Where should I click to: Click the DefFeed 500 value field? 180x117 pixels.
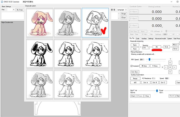pos(165,34)
